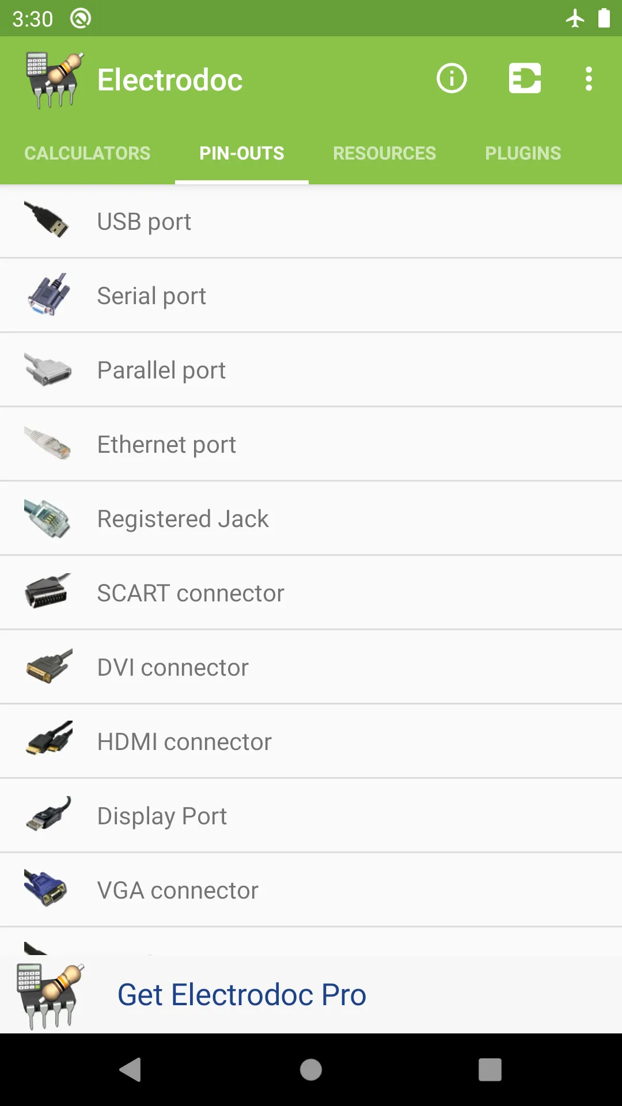
Task: Select the Pin-Outs tab
Action: click(242, 153)
